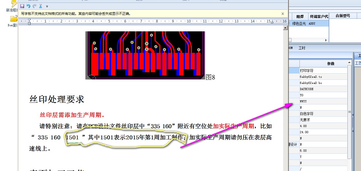Select the 24.00 parameter cell
This screenshot has width=361, height=171.
click(x=324, y=132)
